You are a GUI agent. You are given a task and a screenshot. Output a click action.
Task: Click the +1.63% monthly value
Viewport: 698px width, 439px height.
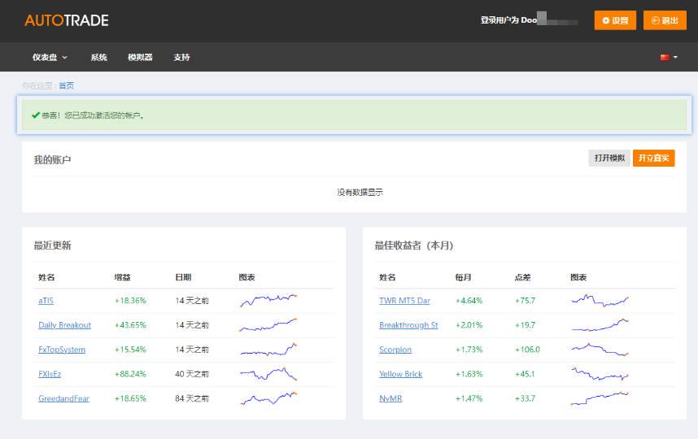point(469,374)
